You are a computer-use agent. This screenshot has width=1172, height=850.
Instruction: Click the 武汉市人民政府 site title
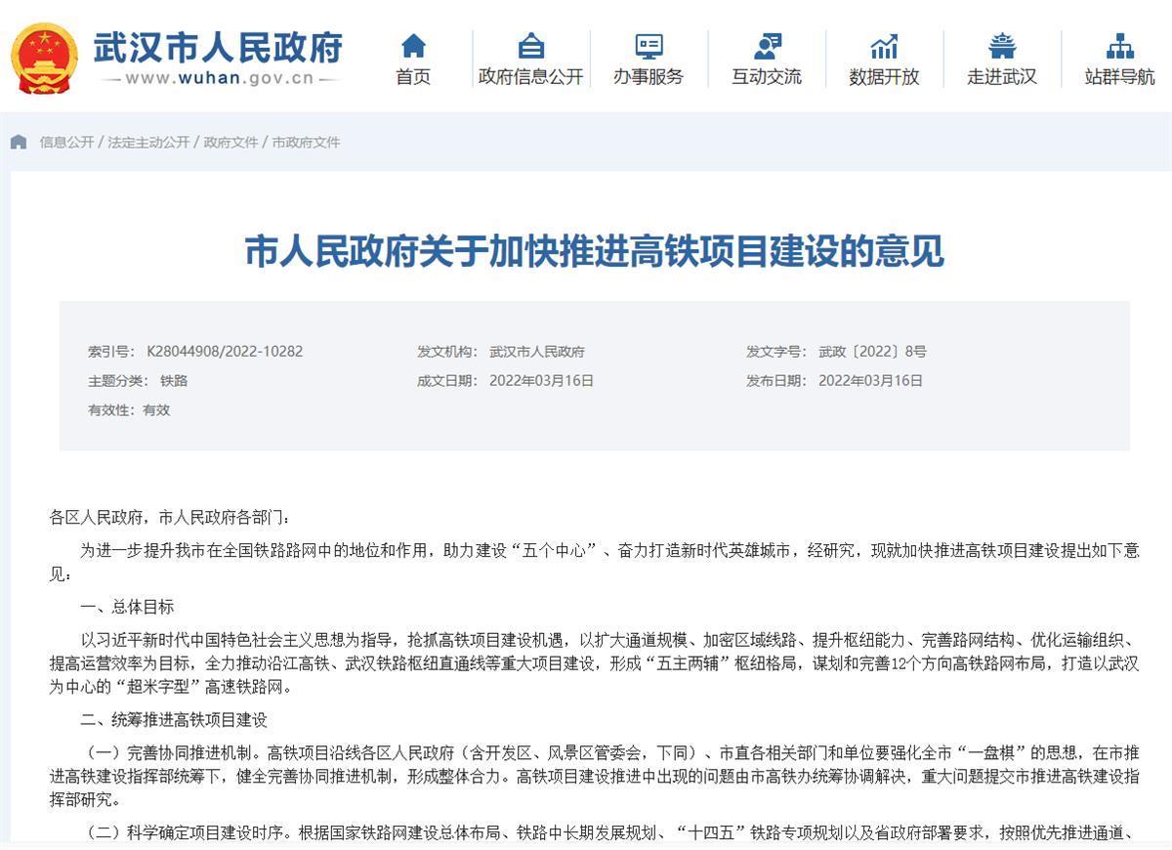click(218, 47)
